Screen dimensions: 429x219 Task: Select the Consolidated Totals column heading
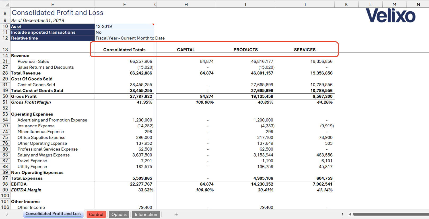(124, 50)
